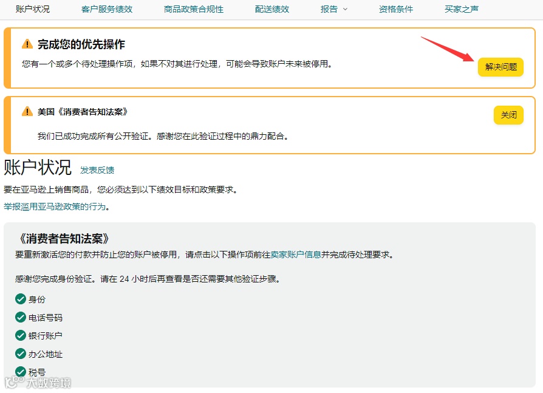
Task: Switch to the 客户服务绩效 tab
Action: (103, 9)
